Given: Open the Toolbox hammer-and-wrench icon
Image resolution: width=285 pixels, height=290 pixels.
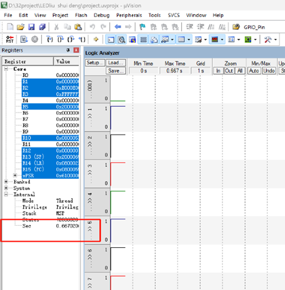Looking at the screenshot, I should tap(268, 40).
